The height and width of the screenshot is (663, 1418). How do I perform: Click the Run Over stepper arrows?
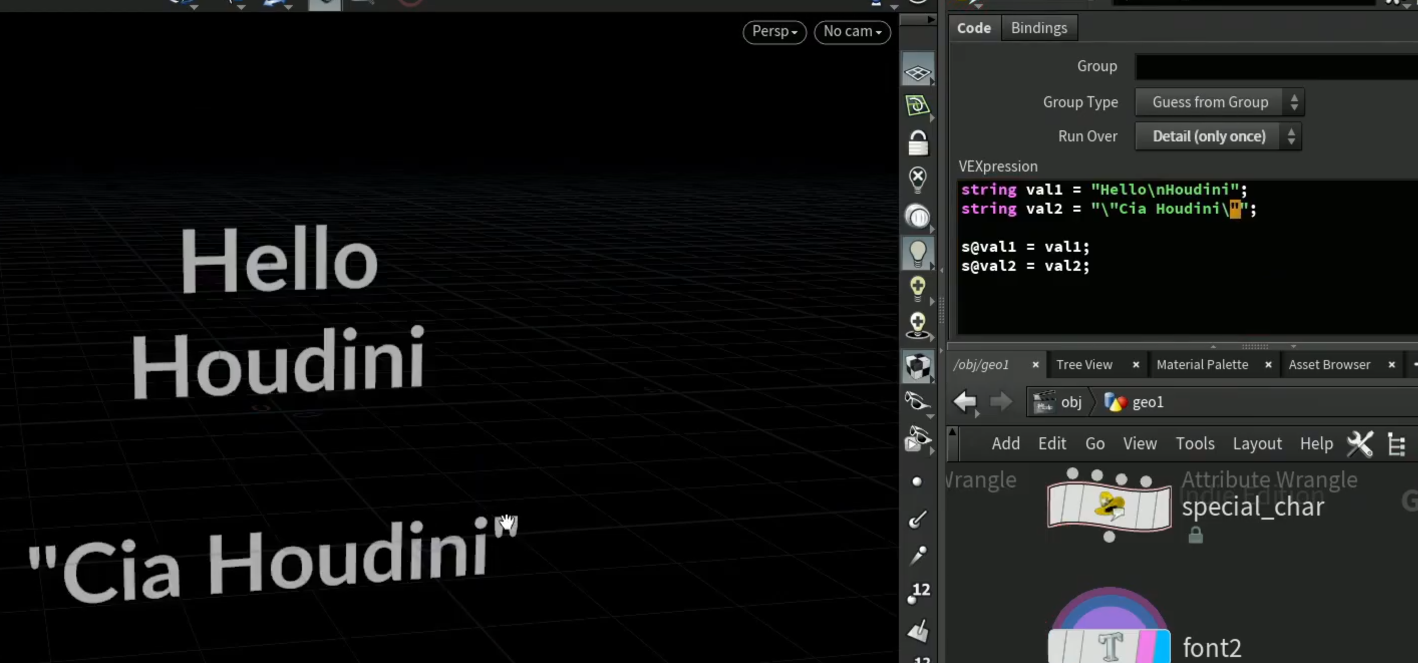click(x=1292, y=136)
